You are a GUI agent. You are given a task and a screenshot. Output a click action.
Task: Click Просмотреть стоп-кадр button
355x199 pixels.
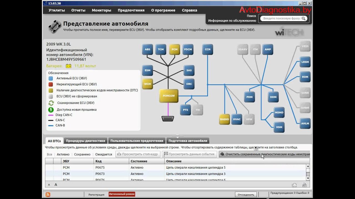pyautogui.click(x=138, y=154)
